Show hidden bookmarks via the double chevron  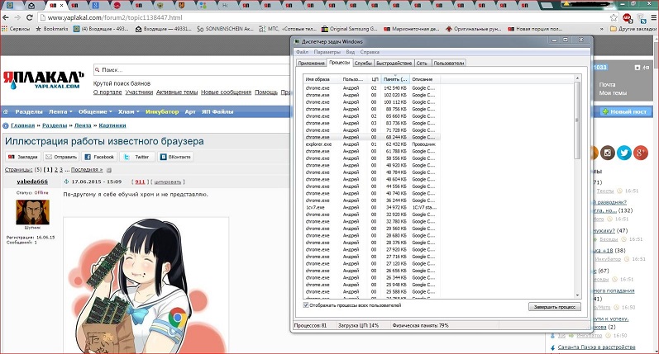(602, 29)
